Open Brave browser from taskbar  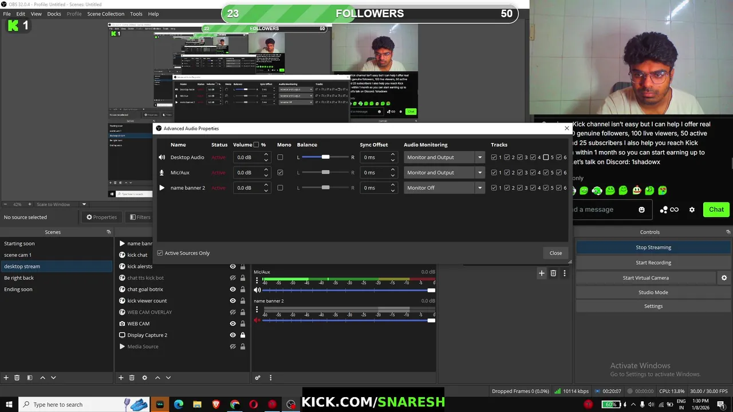click(216, 405)
